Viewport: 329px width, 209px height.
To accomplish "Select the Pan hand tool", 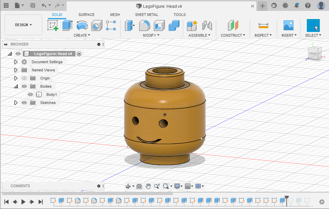I will [148, 186].
